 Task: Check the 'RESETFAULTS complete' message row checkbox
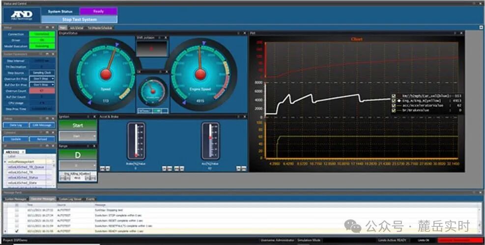click(x=17, y=226)
